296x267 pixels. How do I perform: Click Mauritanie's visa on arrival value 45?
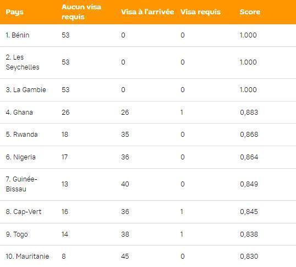tap(125, 257)
